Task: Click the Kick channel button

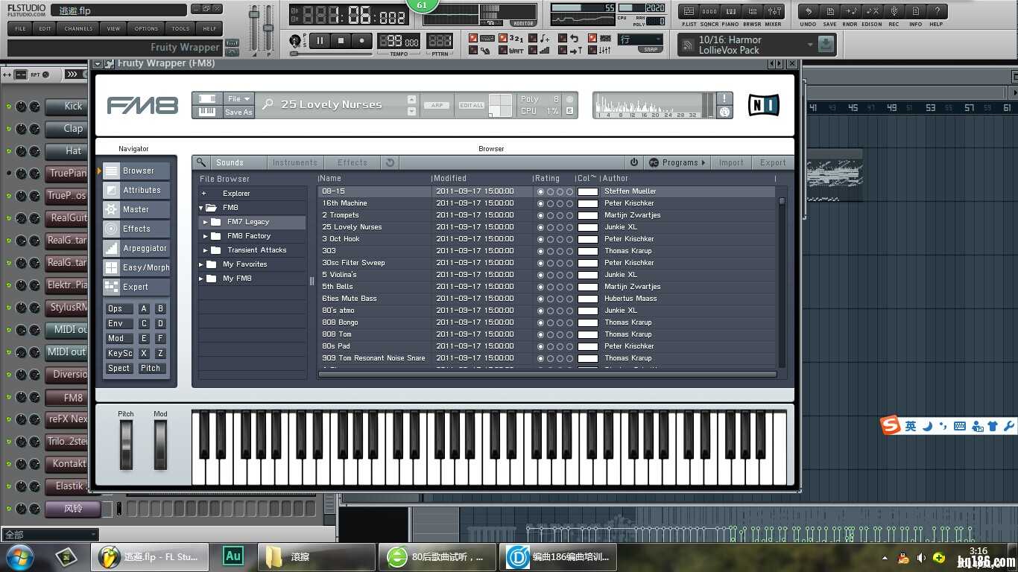Action: click(67, 107)
